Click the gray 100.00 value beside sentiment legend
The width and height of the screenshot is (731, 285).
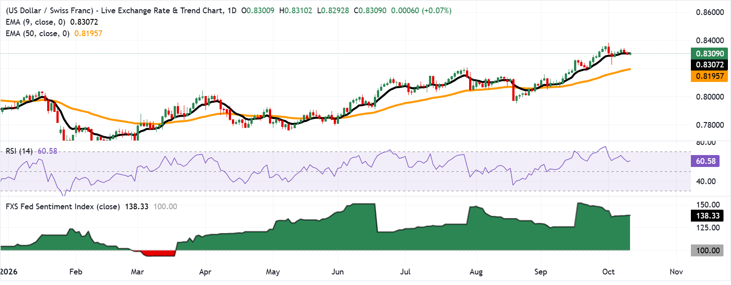point(165,207)
